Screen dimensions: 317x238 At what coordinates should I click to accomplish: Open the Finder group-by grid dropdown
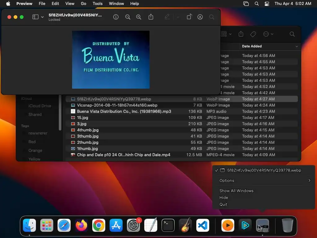click(226, 34)
